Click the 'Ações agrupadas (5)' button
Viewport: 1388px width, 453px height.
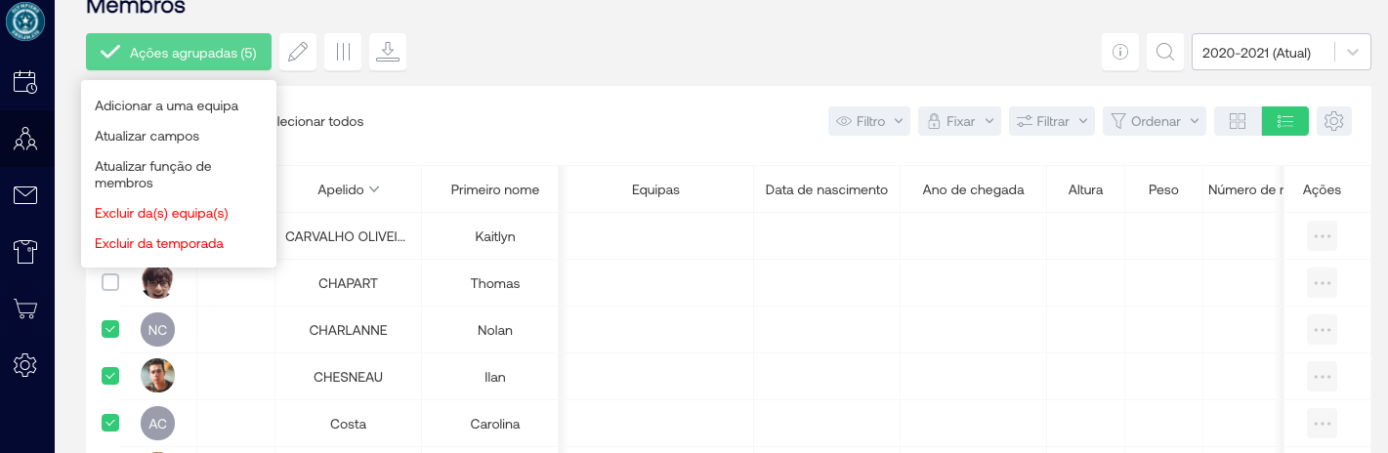[x=178, y=53]
